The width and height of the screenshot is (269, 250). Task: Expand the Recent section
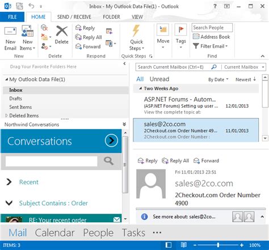click(9, 182)
